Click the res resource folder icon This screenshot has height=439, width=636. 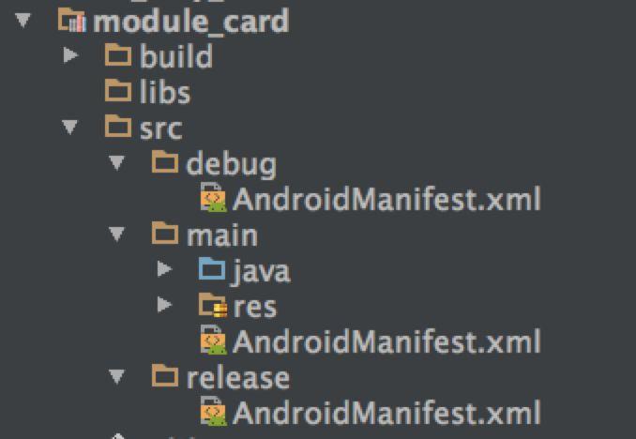[213, 305]
